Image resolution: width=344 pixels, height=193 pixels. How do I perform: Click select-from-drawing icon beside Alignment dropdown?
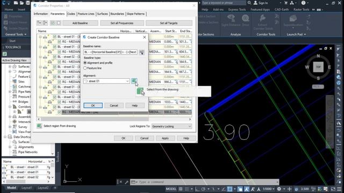point(134,81)
